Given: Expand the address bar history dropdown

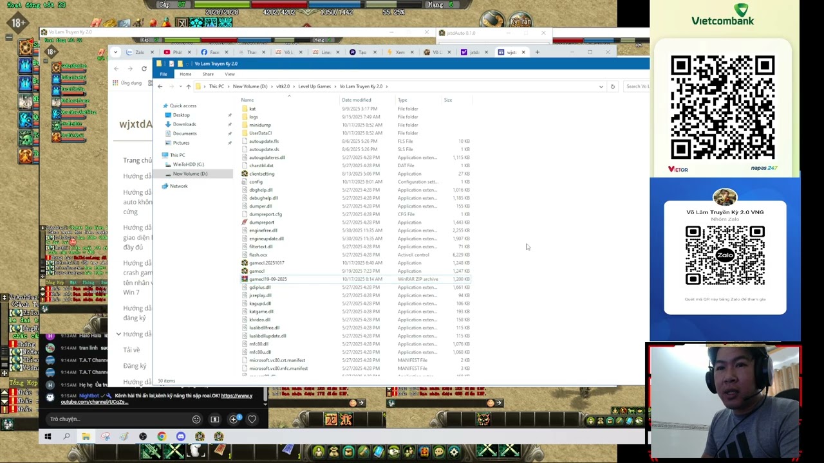Looking at the screenshot, I should [x=601, y=86].
